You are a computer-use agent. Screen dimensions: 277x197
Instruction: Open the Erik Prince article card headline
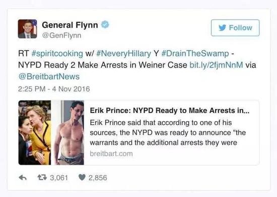tap(170, 111)
